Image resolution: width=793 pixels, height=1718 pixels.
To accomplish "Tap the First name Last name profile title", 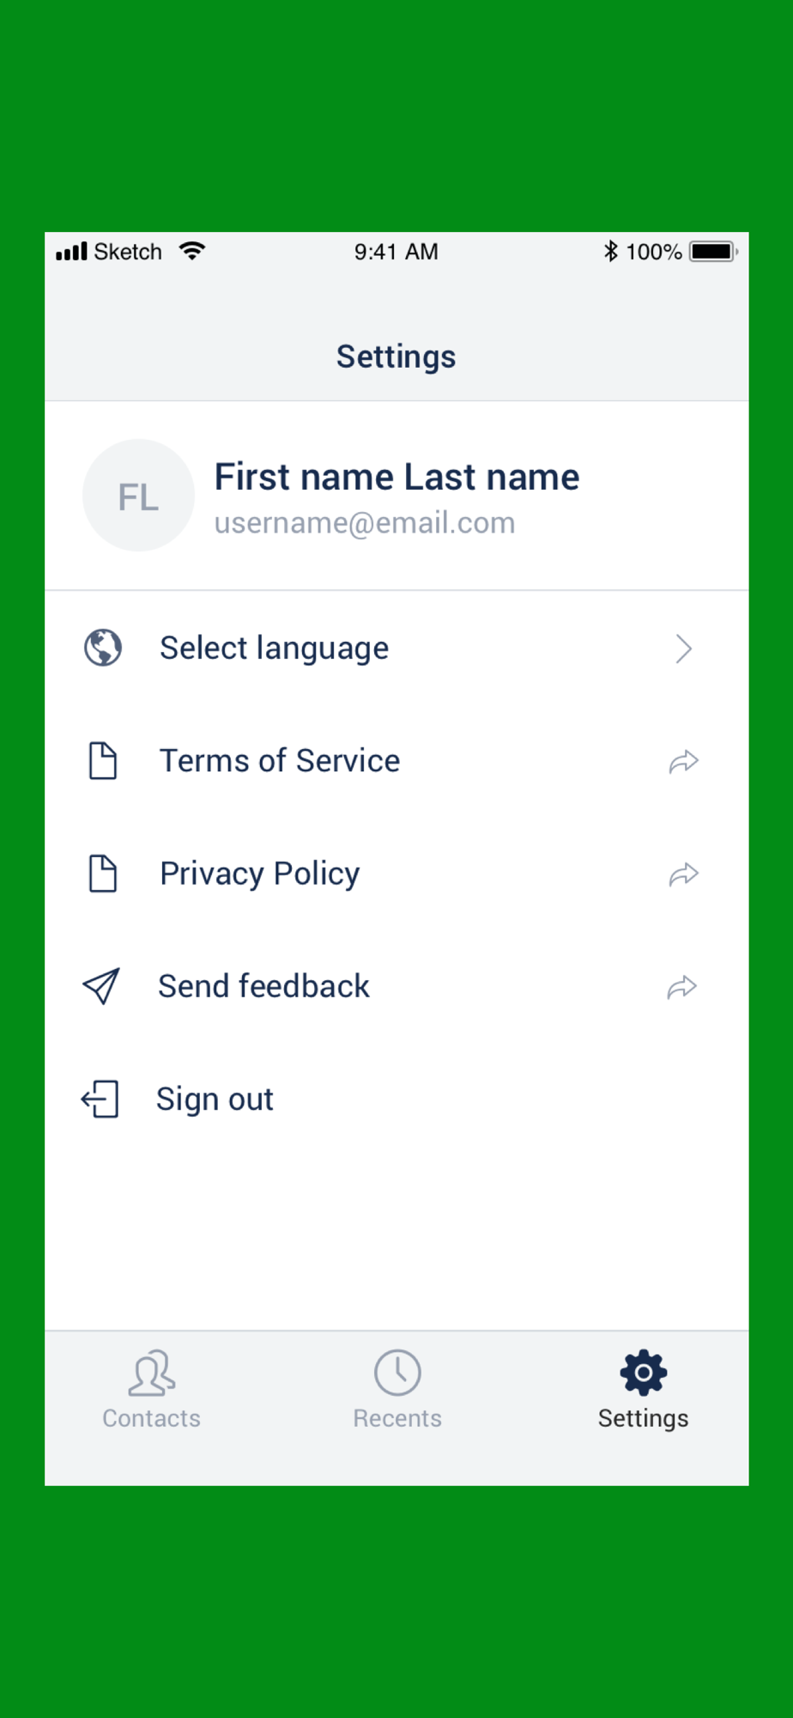I will pyautogui.click(x=396, y=477).
